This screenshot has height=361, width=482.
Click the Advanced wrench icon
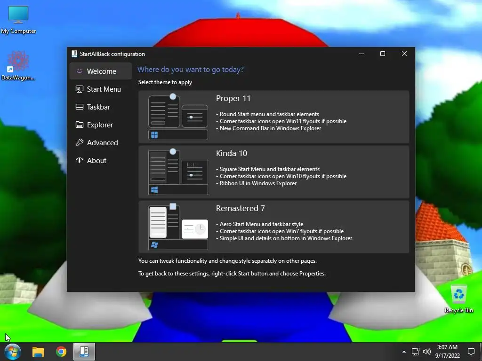coord(79,142)
